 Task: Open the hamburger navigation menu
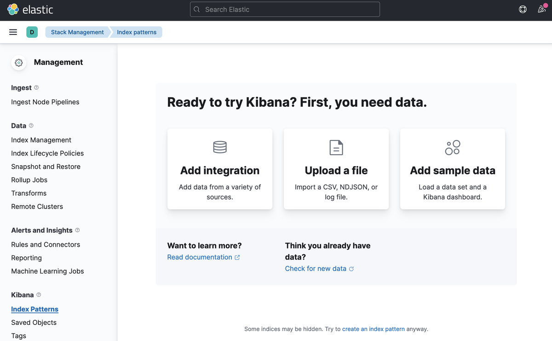pyautogui.click(x=13, y=32)
